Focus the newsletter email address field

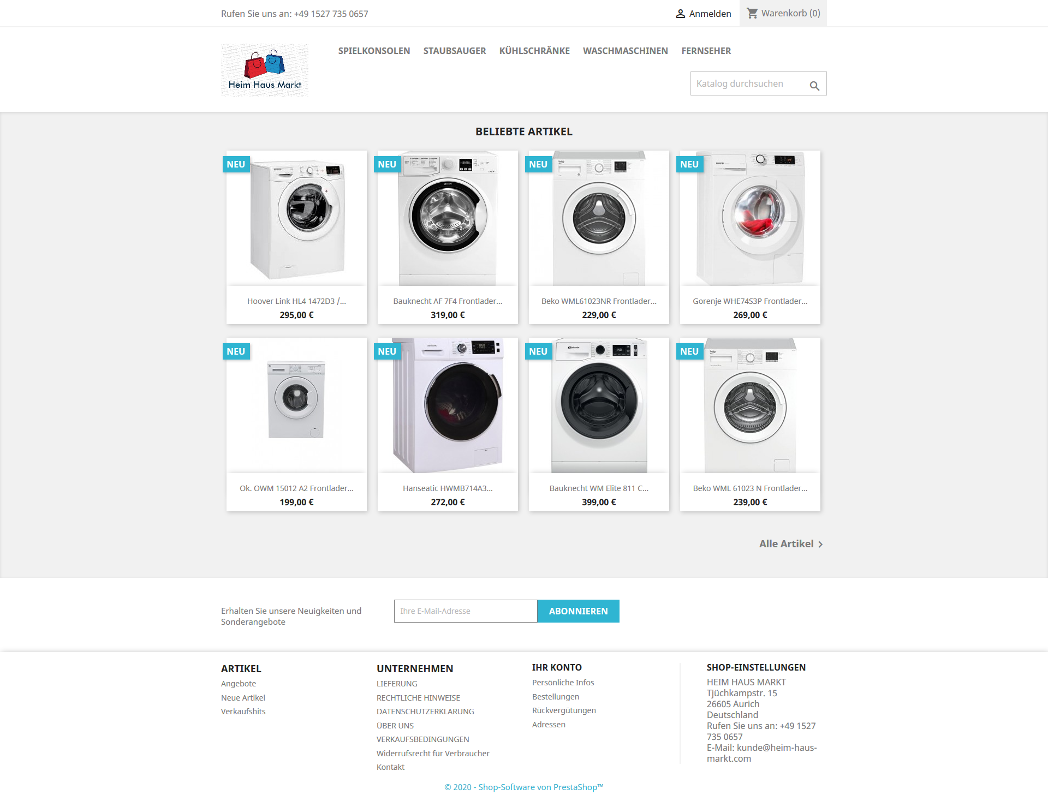pos(466,611)
